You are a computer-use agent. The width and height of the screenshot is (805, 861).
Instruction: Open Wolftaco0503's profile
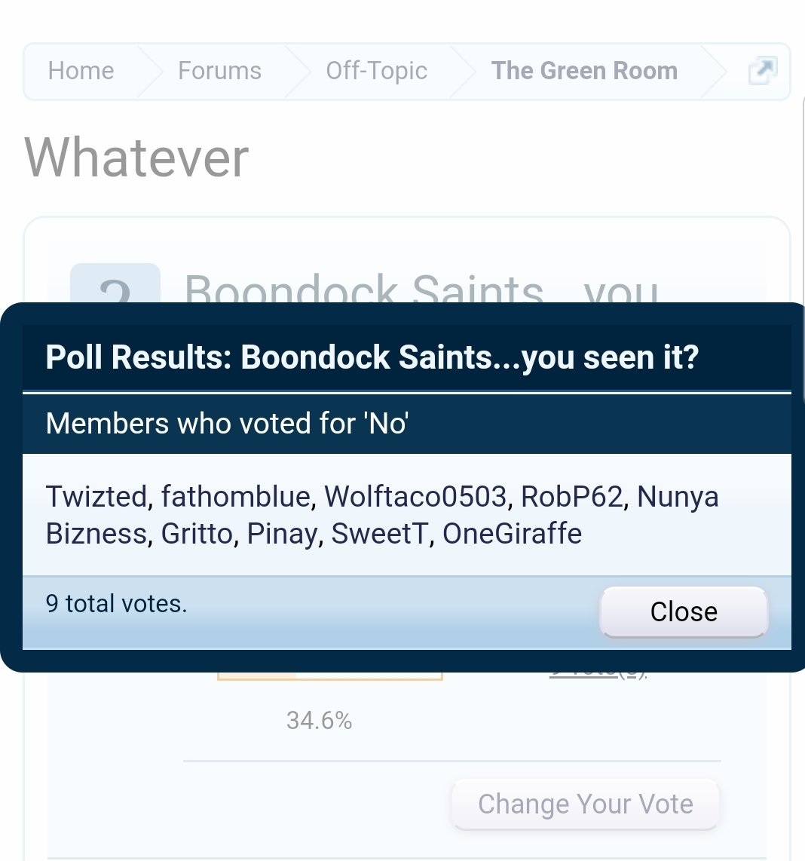415,496
